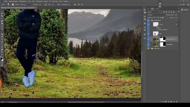Image resolution: width=190 pixels, height=107 pixels.
Task: Click the foreground color swatch
Action: [x=1, y=59]
